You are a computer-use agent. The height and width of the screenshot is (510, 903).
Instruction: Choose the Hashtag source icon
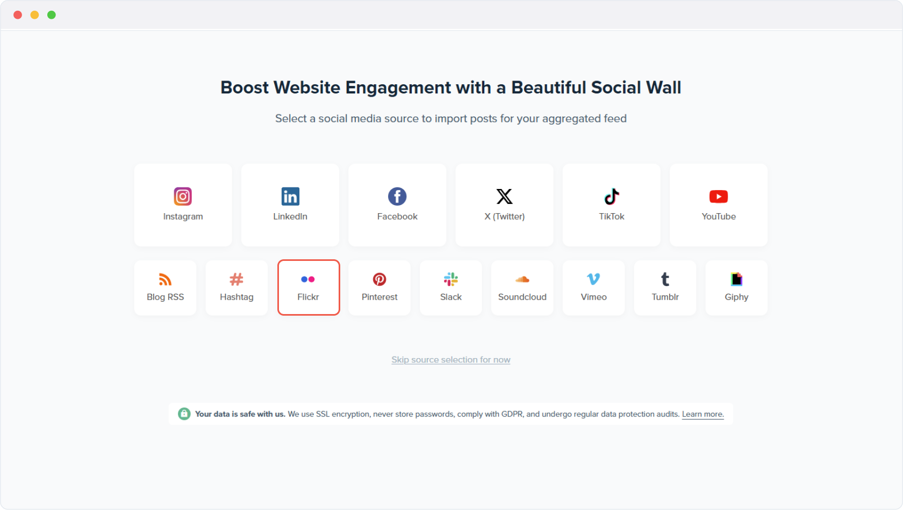coord(236,279)
